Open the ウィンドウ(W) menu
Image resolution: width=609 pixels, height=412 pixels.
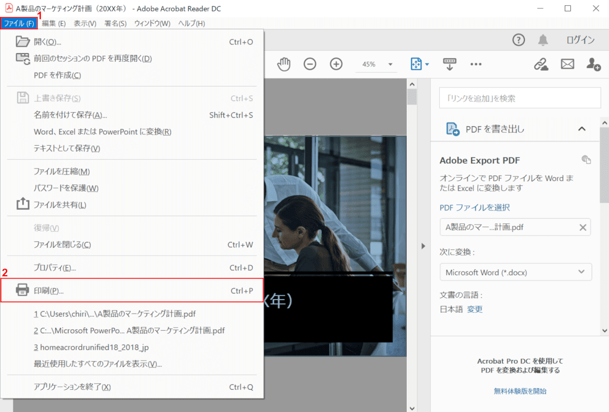pos(152,23)
